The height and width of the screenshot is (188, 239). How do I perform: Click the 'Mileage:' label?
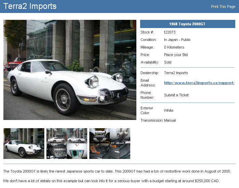147,47
